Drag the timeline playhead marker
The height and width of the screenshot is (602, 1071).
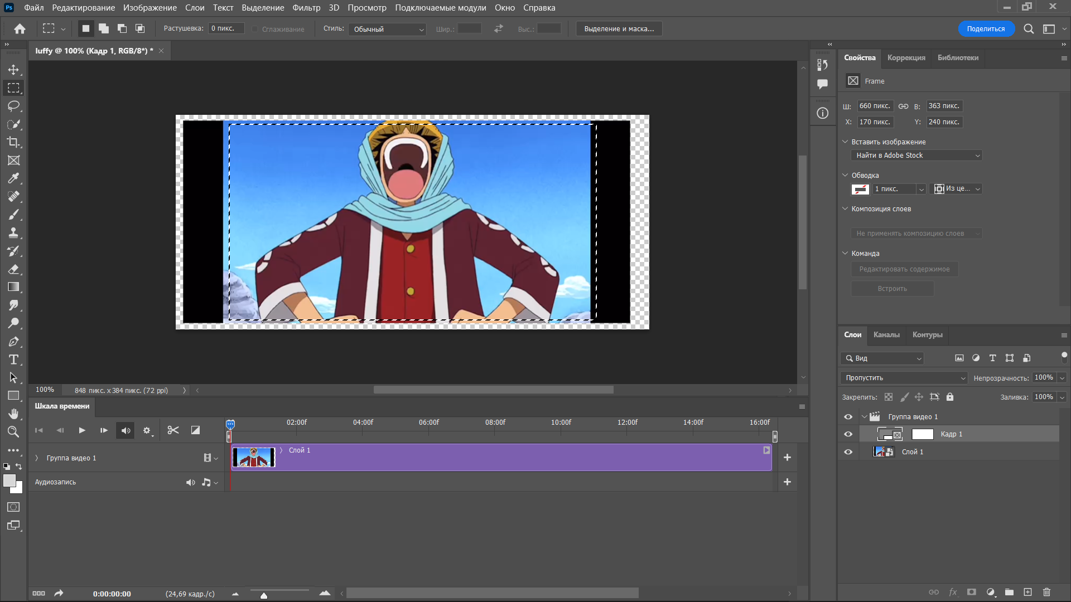tap(230, 424)
